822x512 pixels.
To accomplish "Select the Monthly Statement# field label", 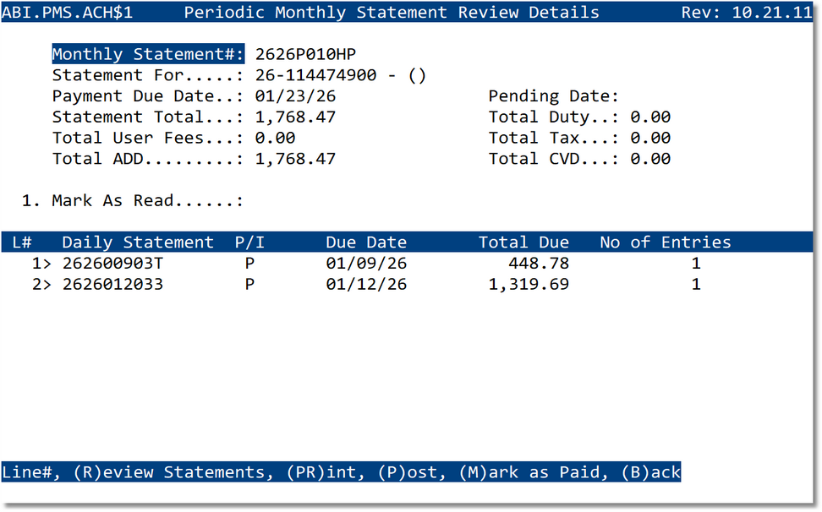I will point(148,54).
